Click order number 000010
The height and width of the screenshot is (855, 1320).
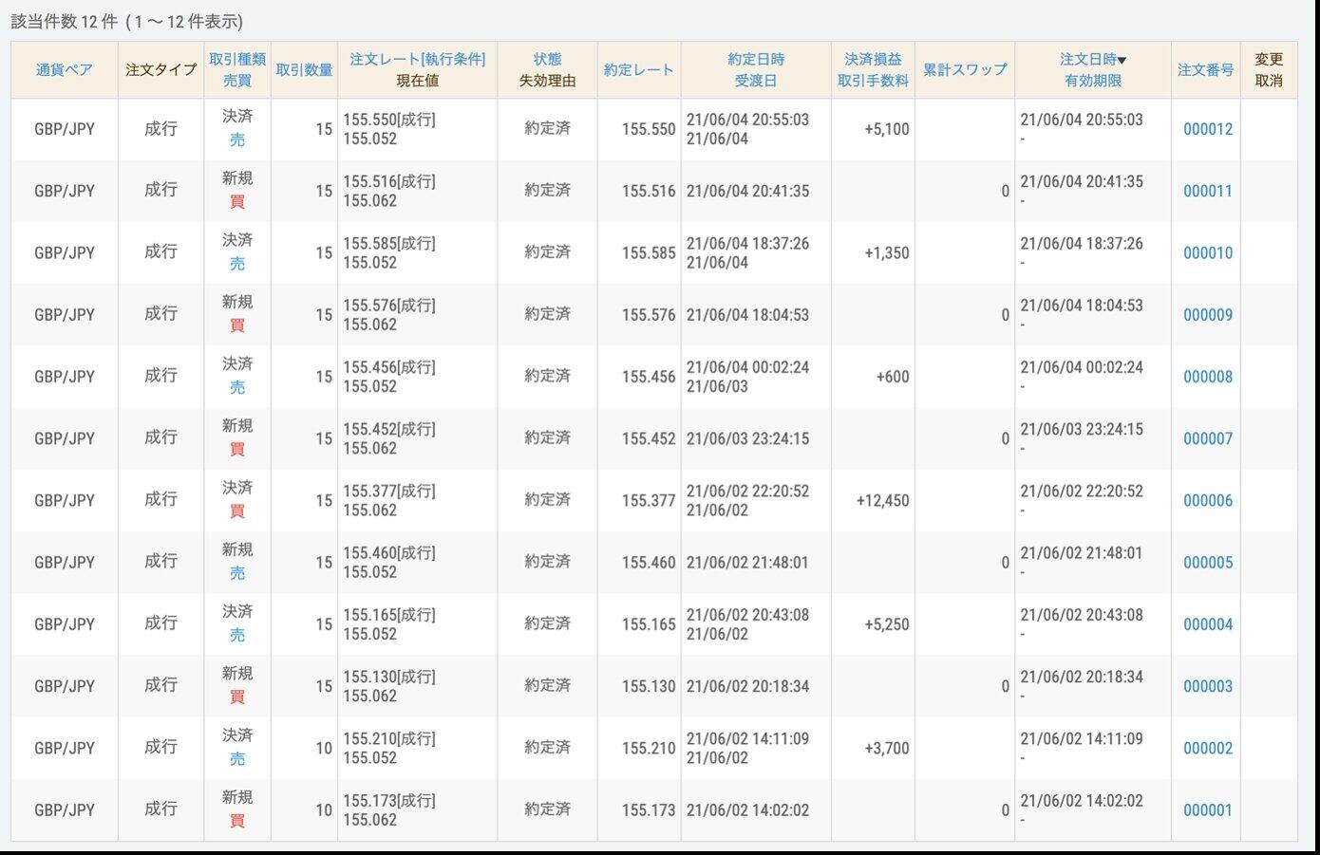(1207, 252)
